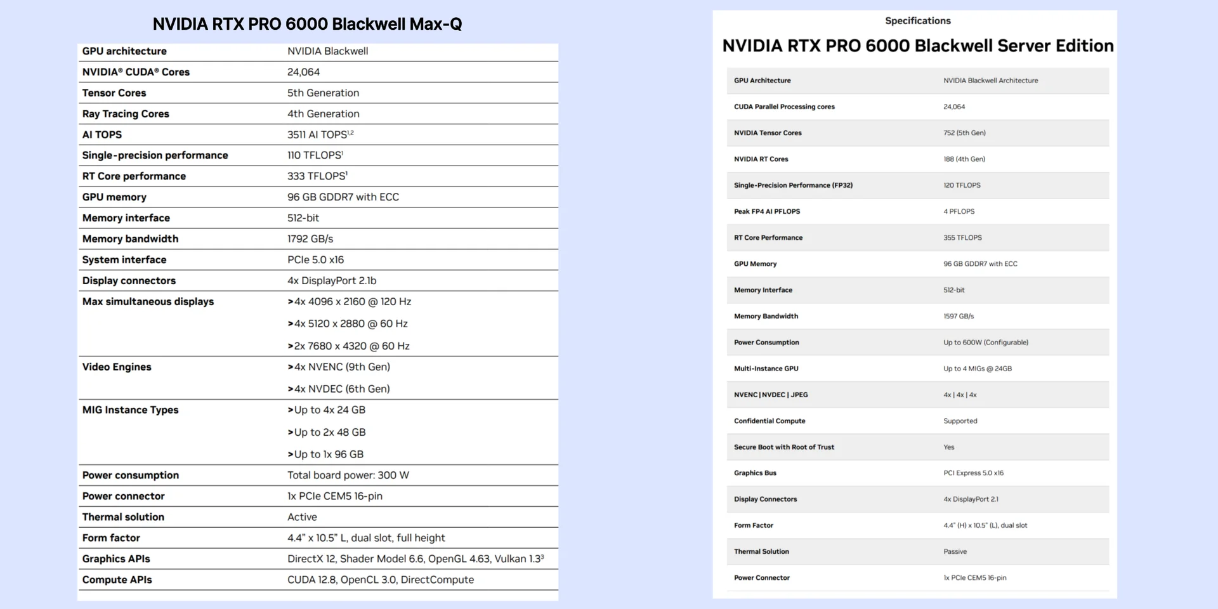
Task: Click the Server Edition table title
Action: click(917, 46)
